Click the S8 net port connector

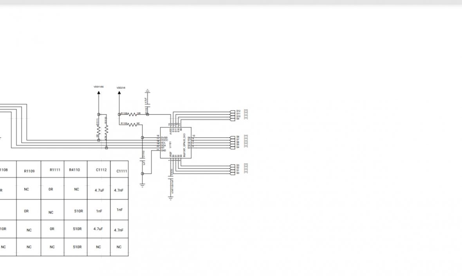point(233,137)
